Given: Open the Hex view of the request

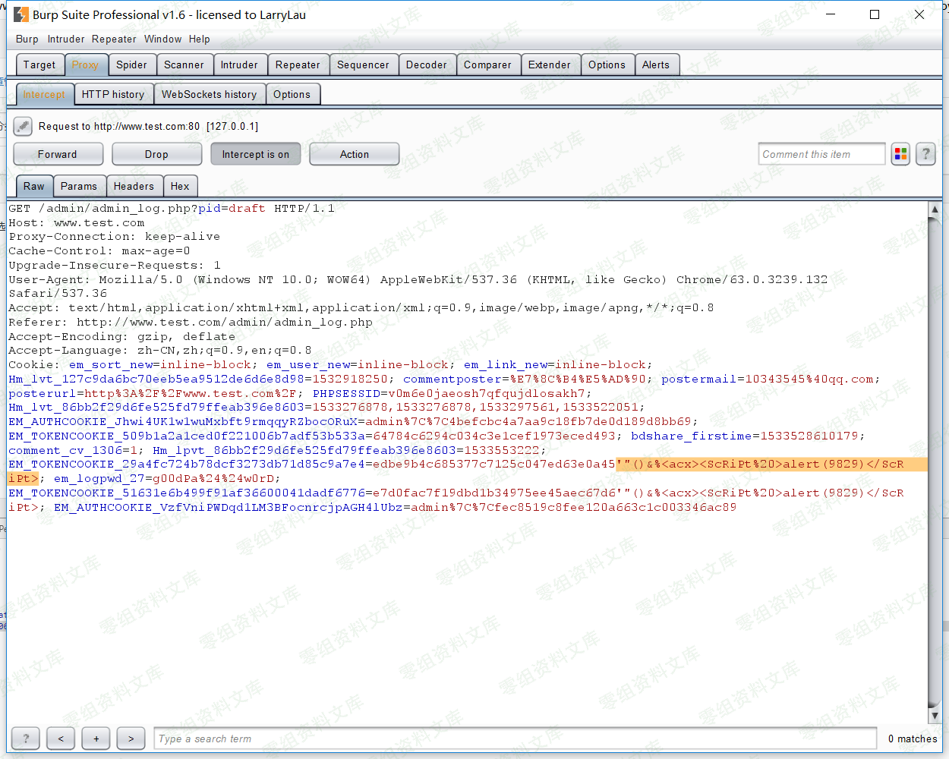Looking at the screenshot, I should 181,186.
